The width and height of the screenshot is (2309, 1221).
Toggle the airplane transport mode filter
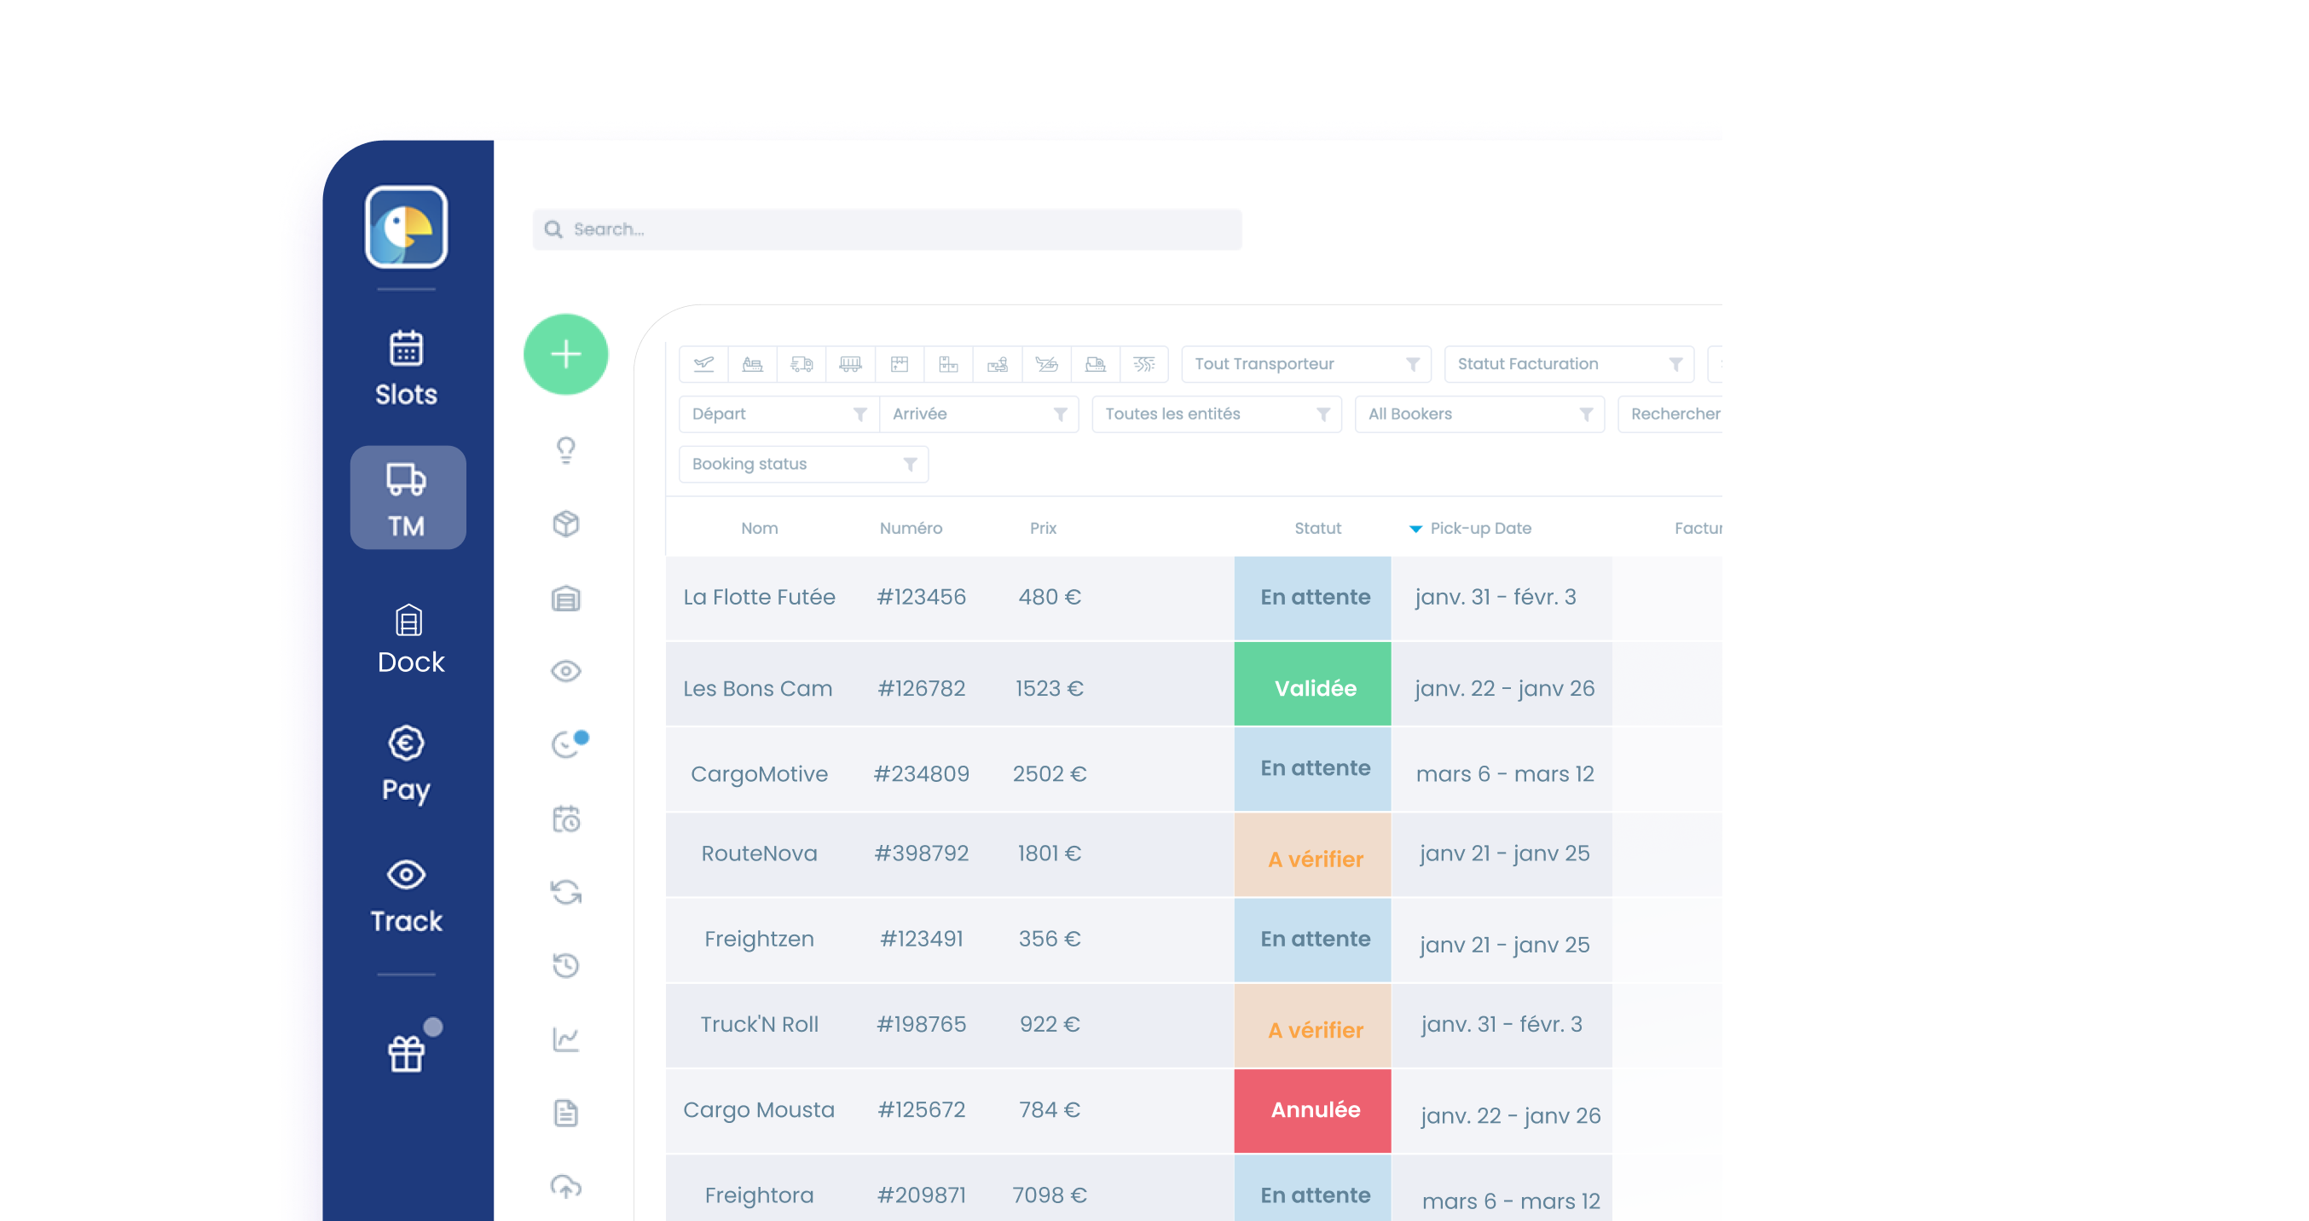(x=703, y=363)
